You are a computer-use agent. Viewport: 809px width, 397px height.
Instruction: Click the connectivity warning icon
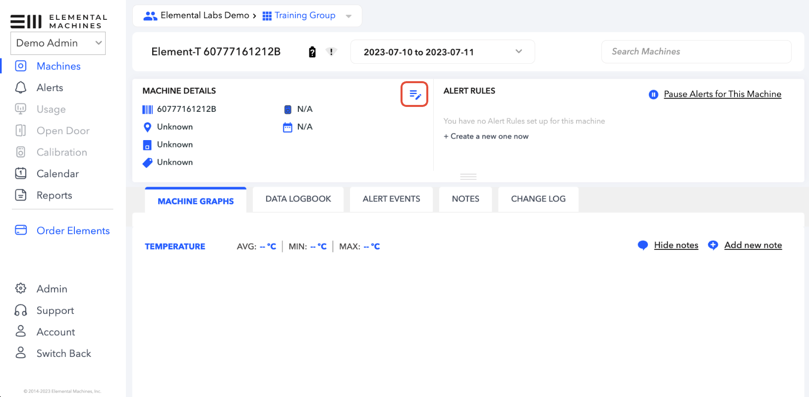pyautogui.click(x=331, y=51)
